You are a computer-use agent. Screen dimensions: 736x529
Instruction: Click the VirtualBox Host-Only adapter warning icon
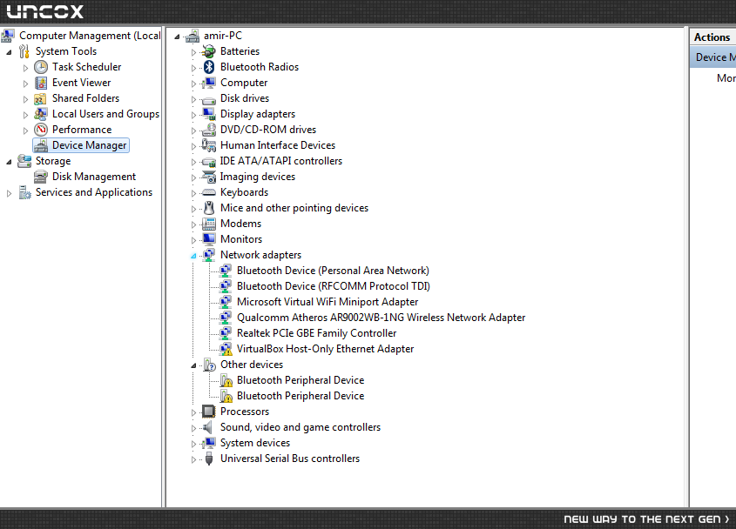coord(226,349)
